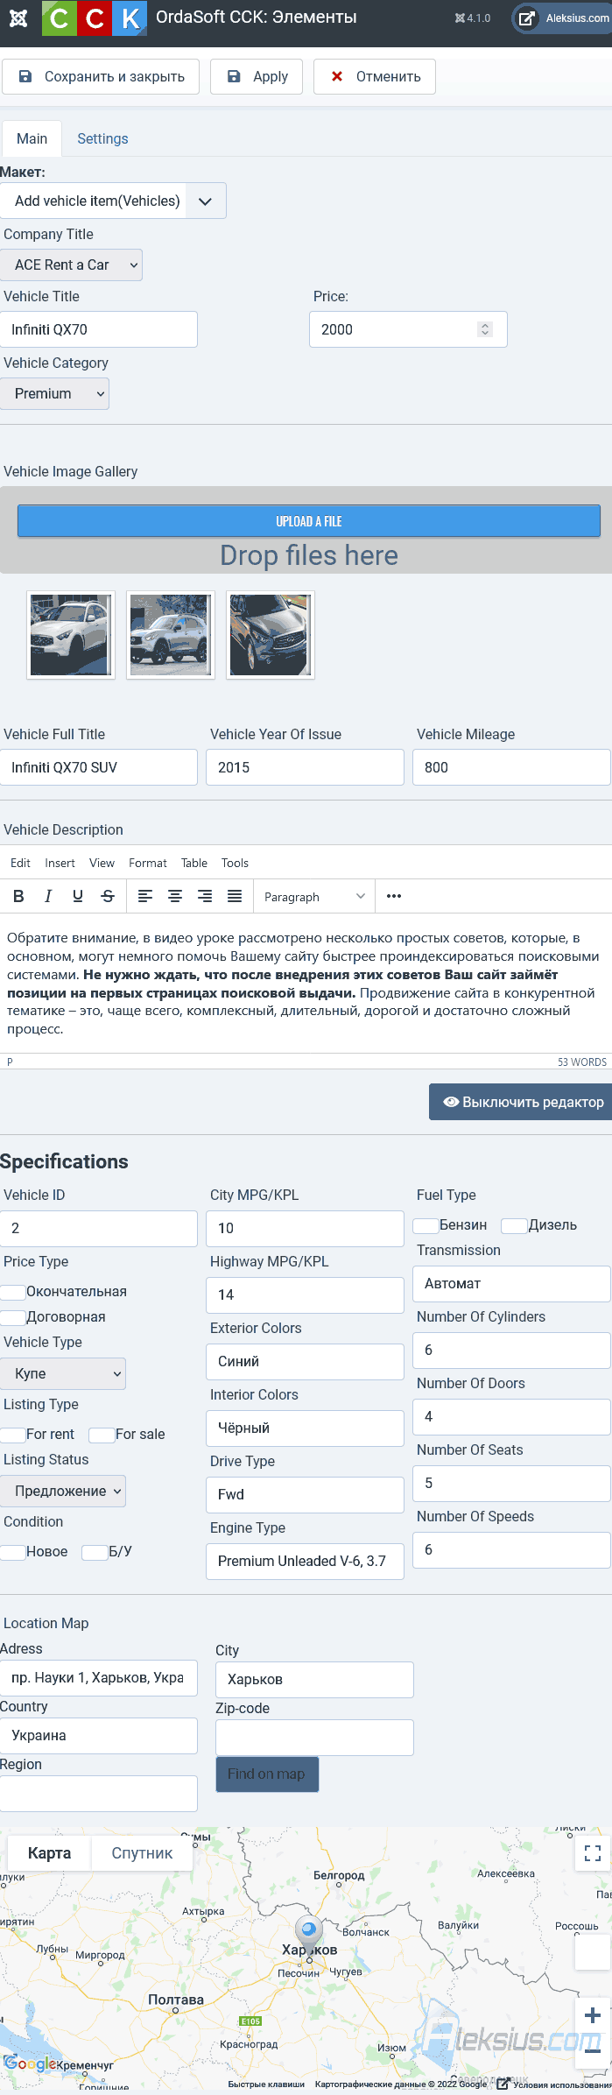Open the editor Tools menu
Screen dimensions: 612x2095
click(235, 863)
